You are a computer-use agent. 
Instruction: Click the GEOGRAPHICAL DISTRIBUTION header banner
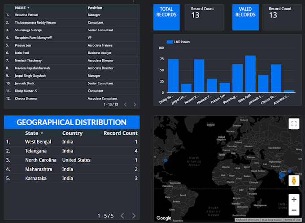[72, 122]
